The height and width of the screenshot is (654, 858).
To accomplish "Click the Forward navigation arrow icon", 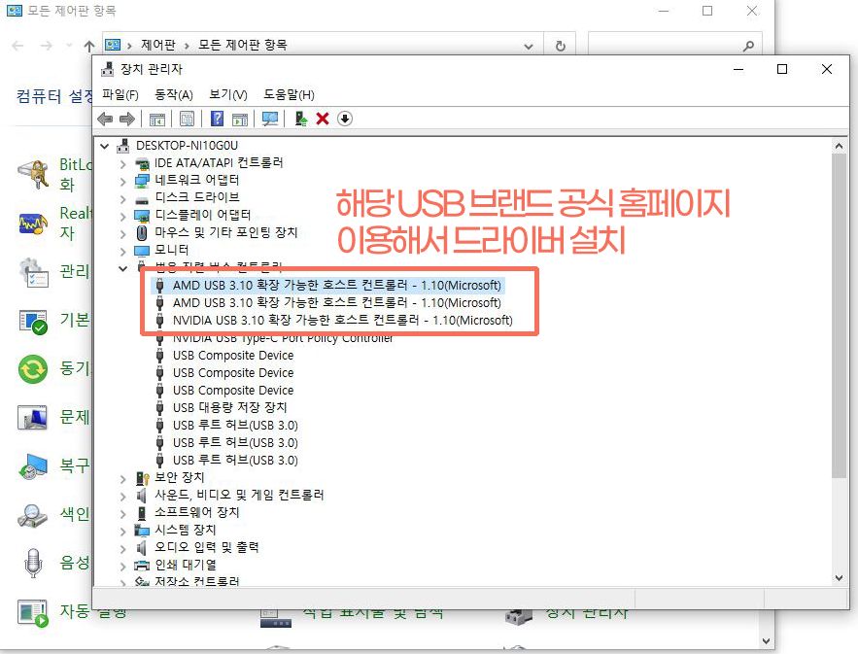I will [126, 119].
